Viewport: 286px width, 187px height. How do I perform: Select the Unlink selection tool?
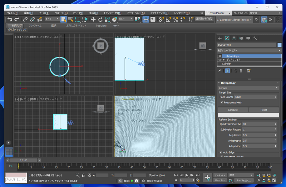[32, 19]
